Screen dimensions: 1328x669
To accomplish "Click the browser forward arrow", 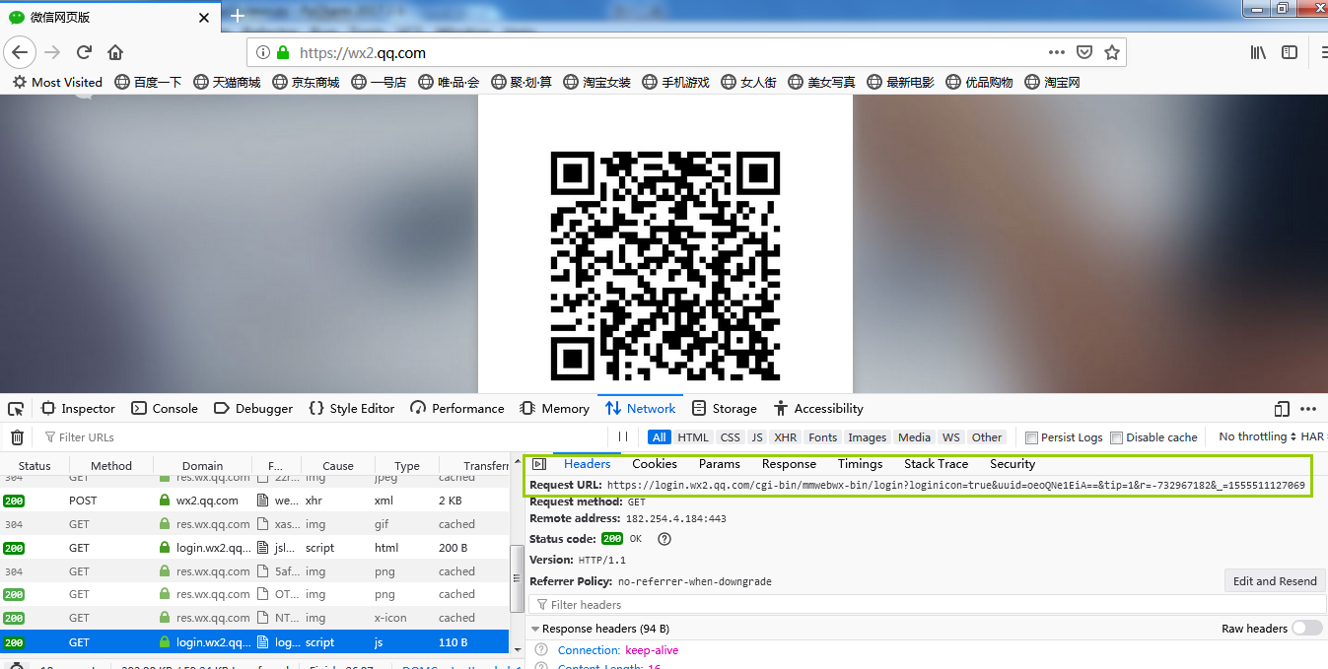I will 52,52.
